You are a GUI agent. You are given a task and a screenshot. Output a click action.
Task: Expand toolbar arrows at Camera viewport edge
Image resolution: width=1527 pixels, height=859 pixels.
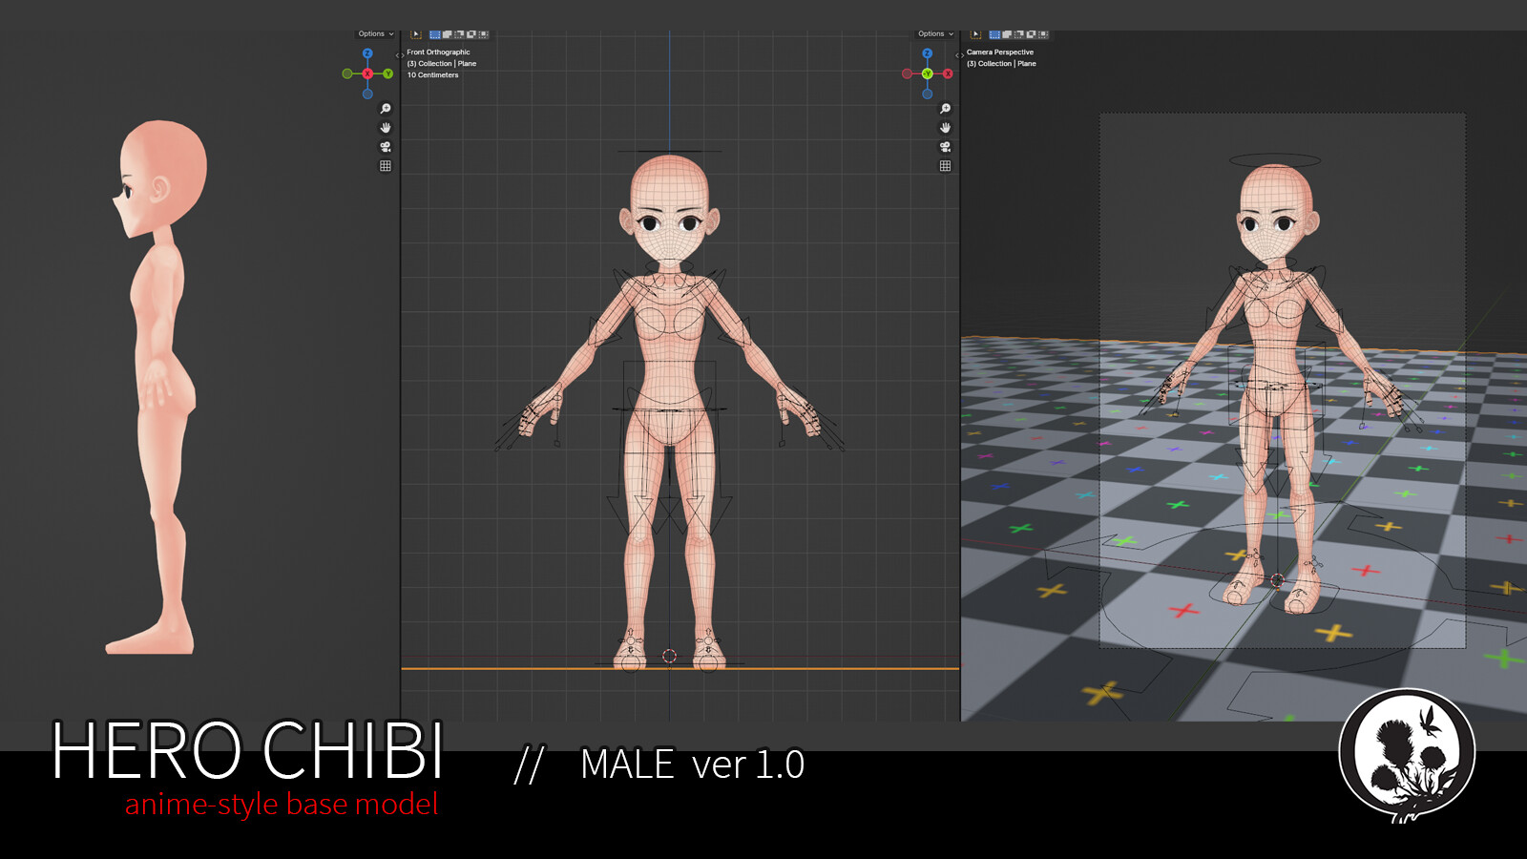coord(959,55)
